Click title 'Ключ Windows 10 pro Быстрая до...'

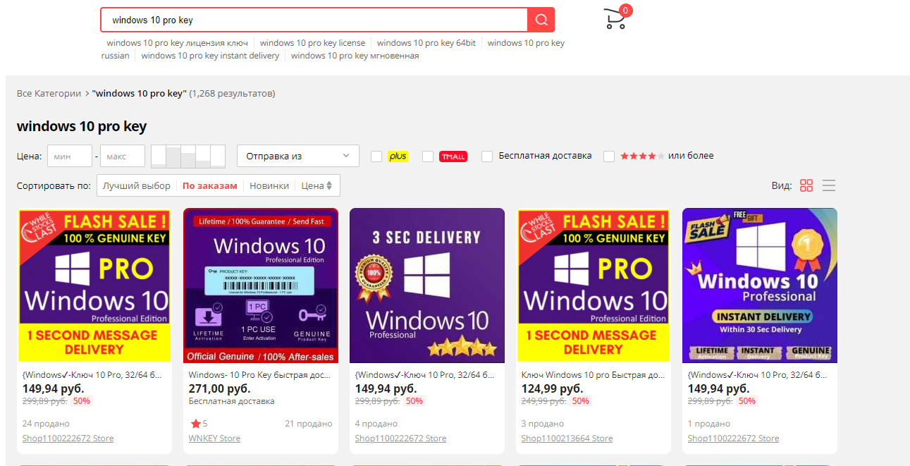tap(591, 375)
